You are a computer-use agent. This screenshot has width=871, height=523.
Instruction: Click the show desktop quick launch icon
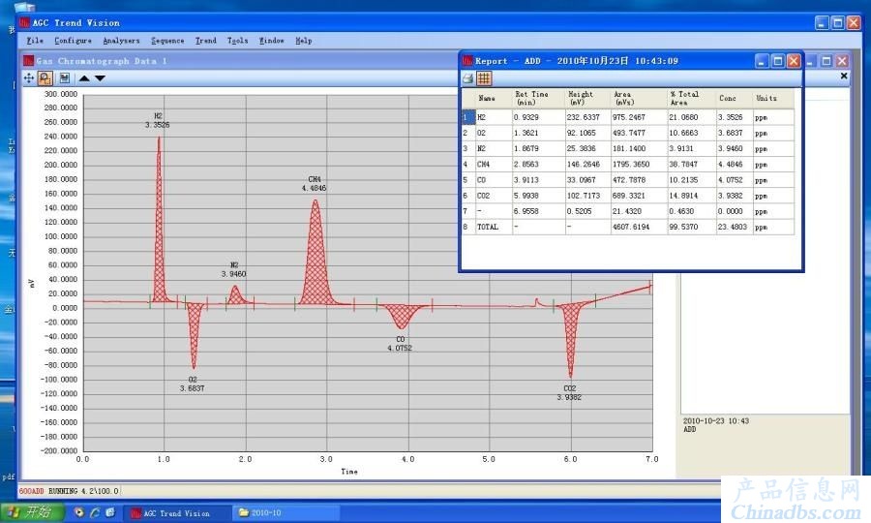(x=110, y=512)
